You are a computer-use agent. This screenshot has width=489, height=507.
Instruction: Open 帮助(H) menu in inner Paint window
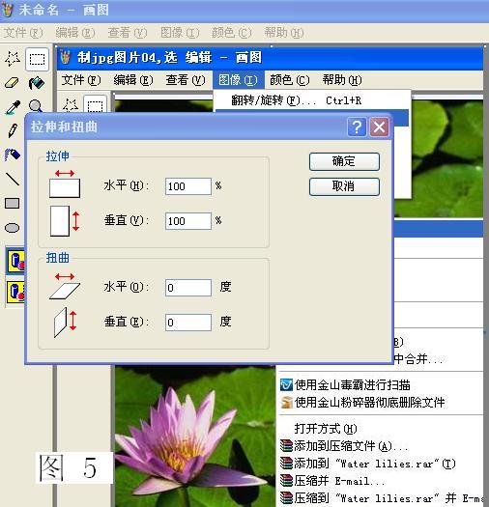[x=342, y=80]
